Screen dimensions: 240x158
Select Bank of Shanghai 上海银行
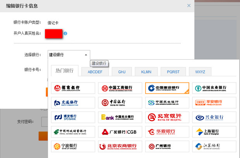tap(214, 132)
